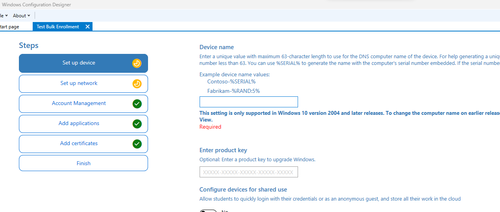Viewport: 500px width, 212px height.
Task: Close the Test Bulk Enrollment tab
Action: pos(87,27)
